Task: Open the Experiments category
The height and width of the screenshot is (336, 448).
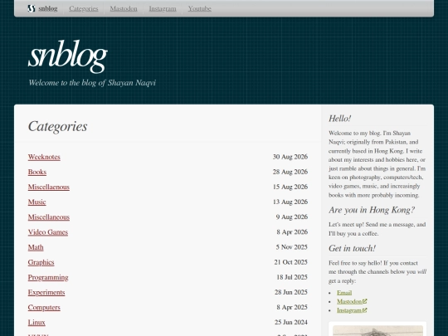Action: pos(46,292)
